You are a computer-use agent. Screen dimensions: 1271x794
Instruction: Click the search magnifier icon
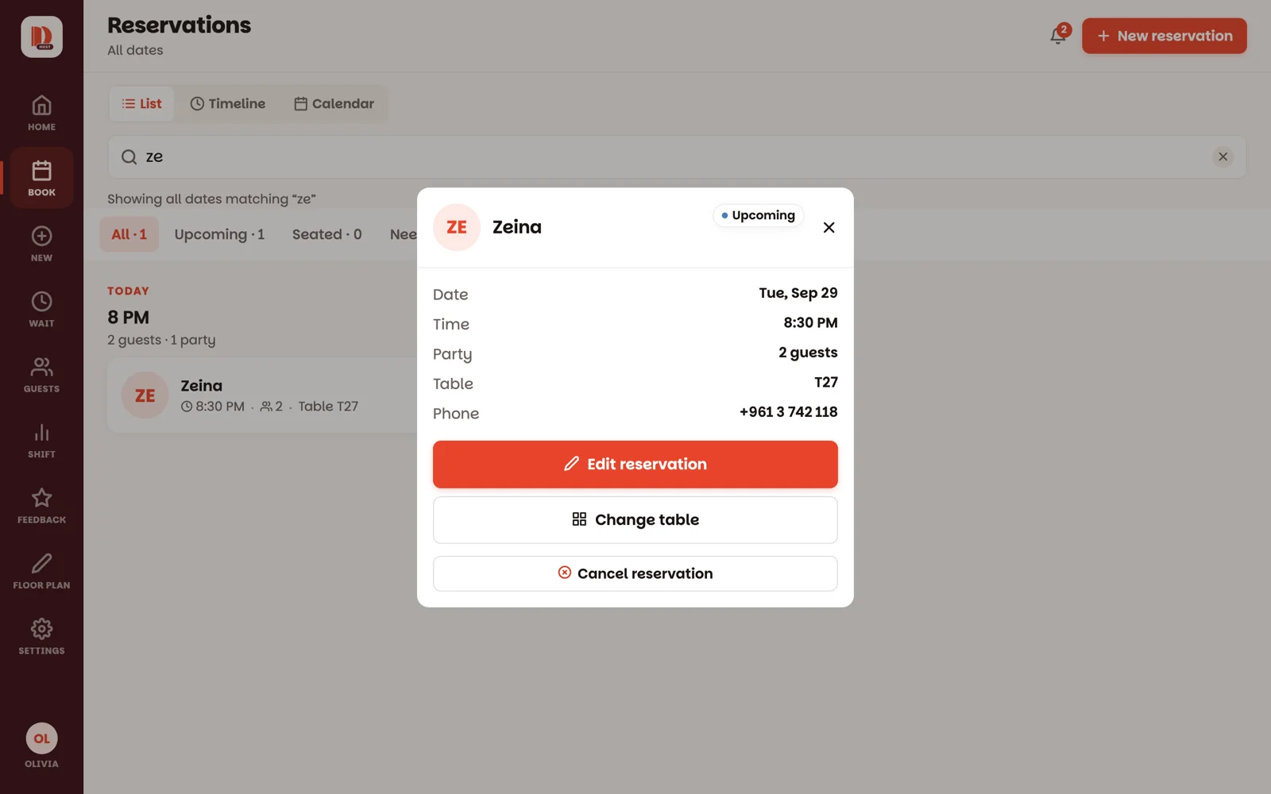(x=129, y=157)
